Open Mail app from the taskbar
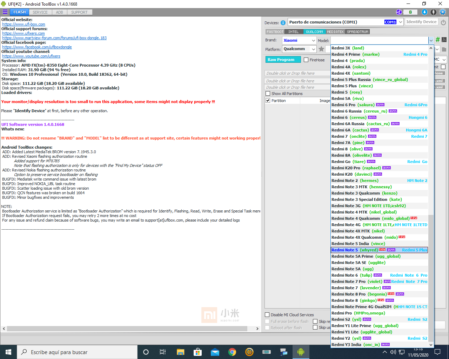The height and width of the screenshot is (359, 449). click(215, 352)
